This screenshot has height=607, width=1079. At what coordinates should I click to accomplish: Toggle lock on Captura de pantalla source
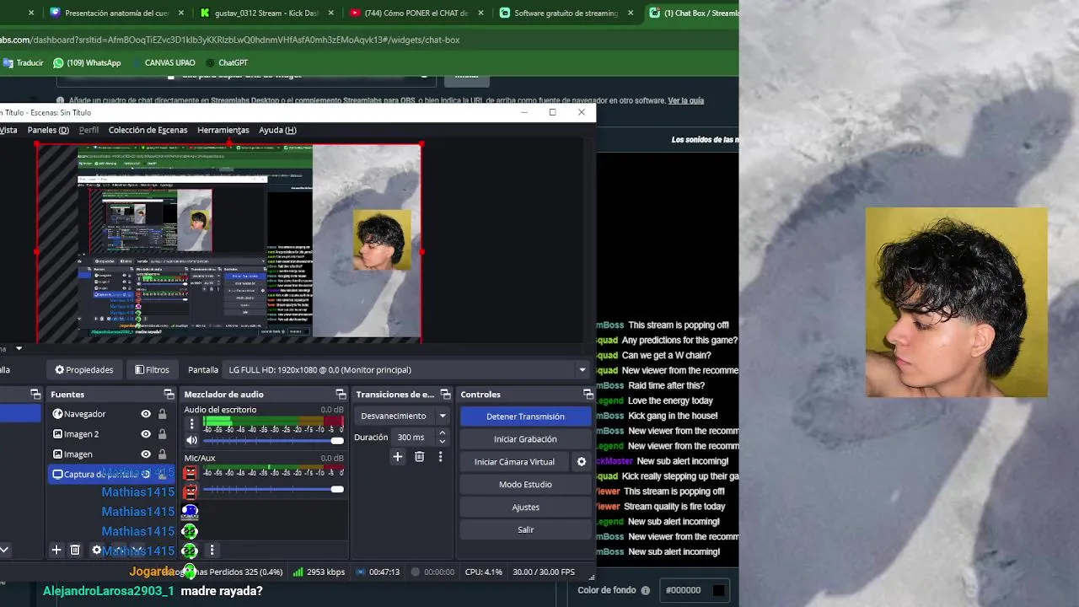tap(162, 474)
